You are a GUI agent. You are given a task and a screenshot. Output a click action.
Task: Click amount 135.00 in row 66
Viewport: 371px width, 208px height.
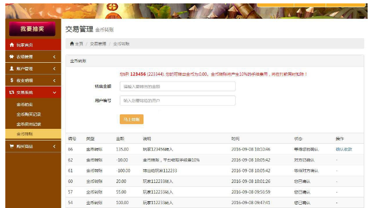122,149
